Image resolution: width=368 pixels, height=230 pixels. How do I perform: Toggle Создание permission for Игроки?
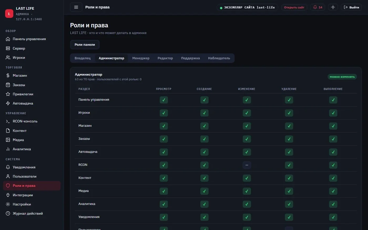[204, 113]
